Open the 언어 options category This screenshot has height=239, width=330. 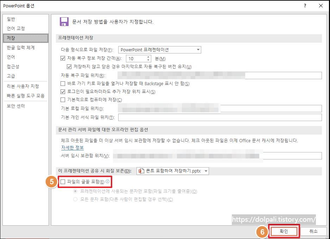[26, 57]
